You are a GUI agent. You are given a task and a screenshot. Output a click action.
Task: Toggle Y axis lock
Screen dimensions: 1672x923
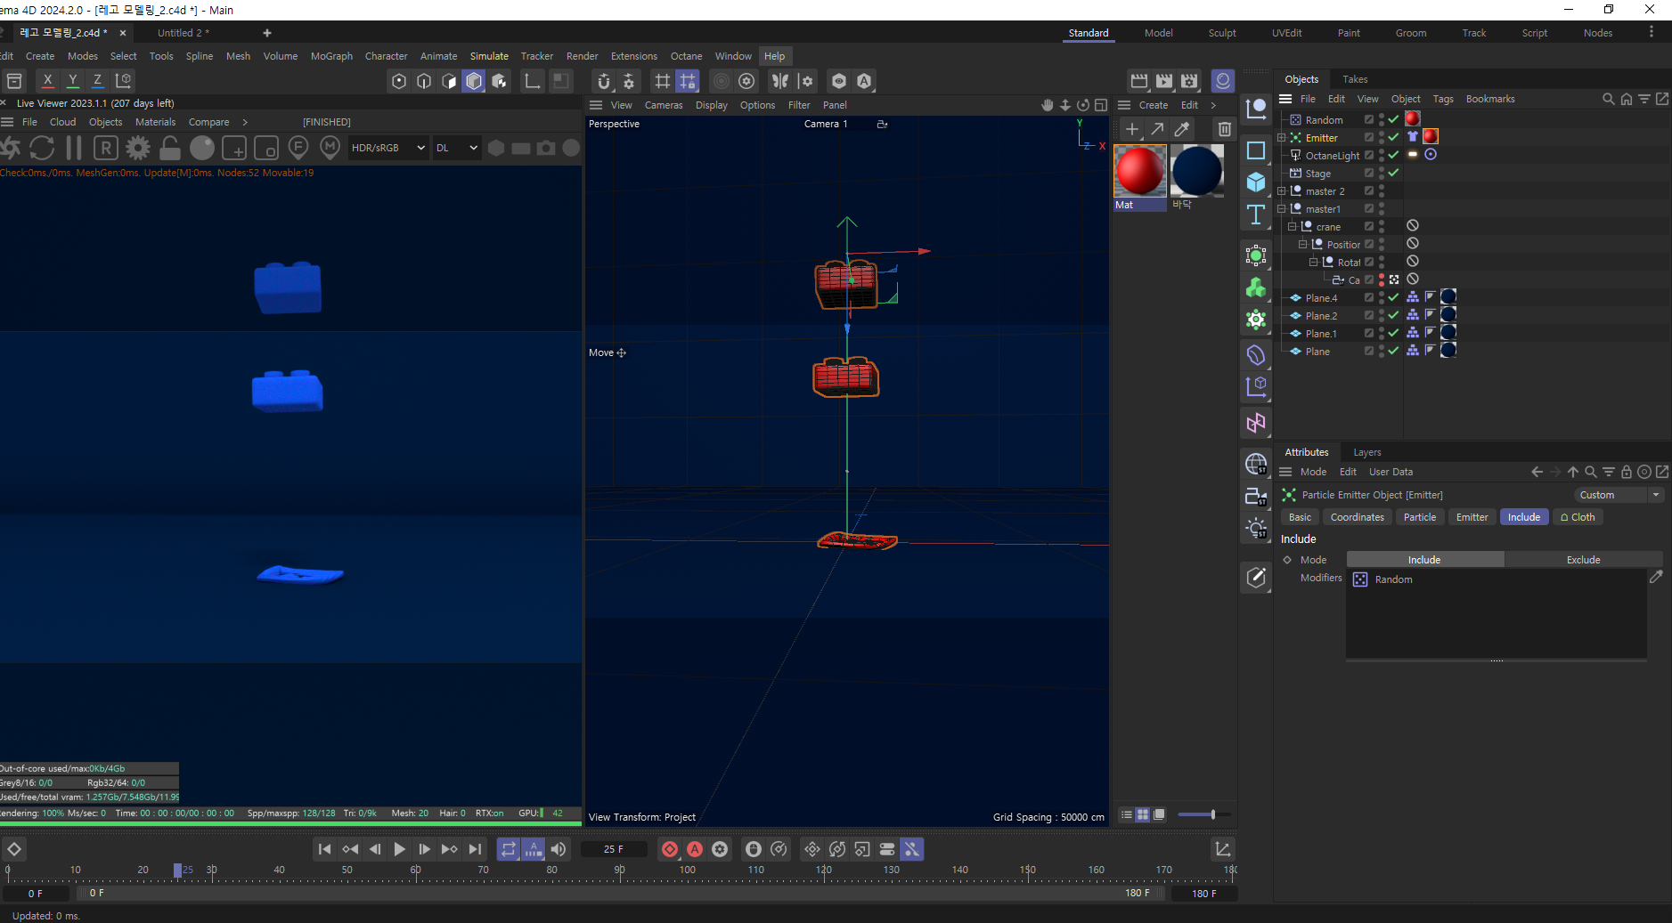coord(73,80)
